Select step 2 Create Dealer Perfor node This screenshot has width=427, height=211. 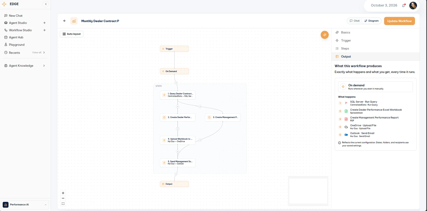(x=177, y=117)
